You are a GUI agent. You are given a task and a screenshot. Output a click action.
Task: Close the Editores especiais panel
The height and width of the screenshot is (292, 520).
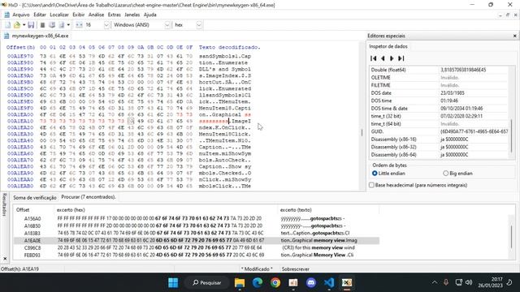[x=514, y=36]
